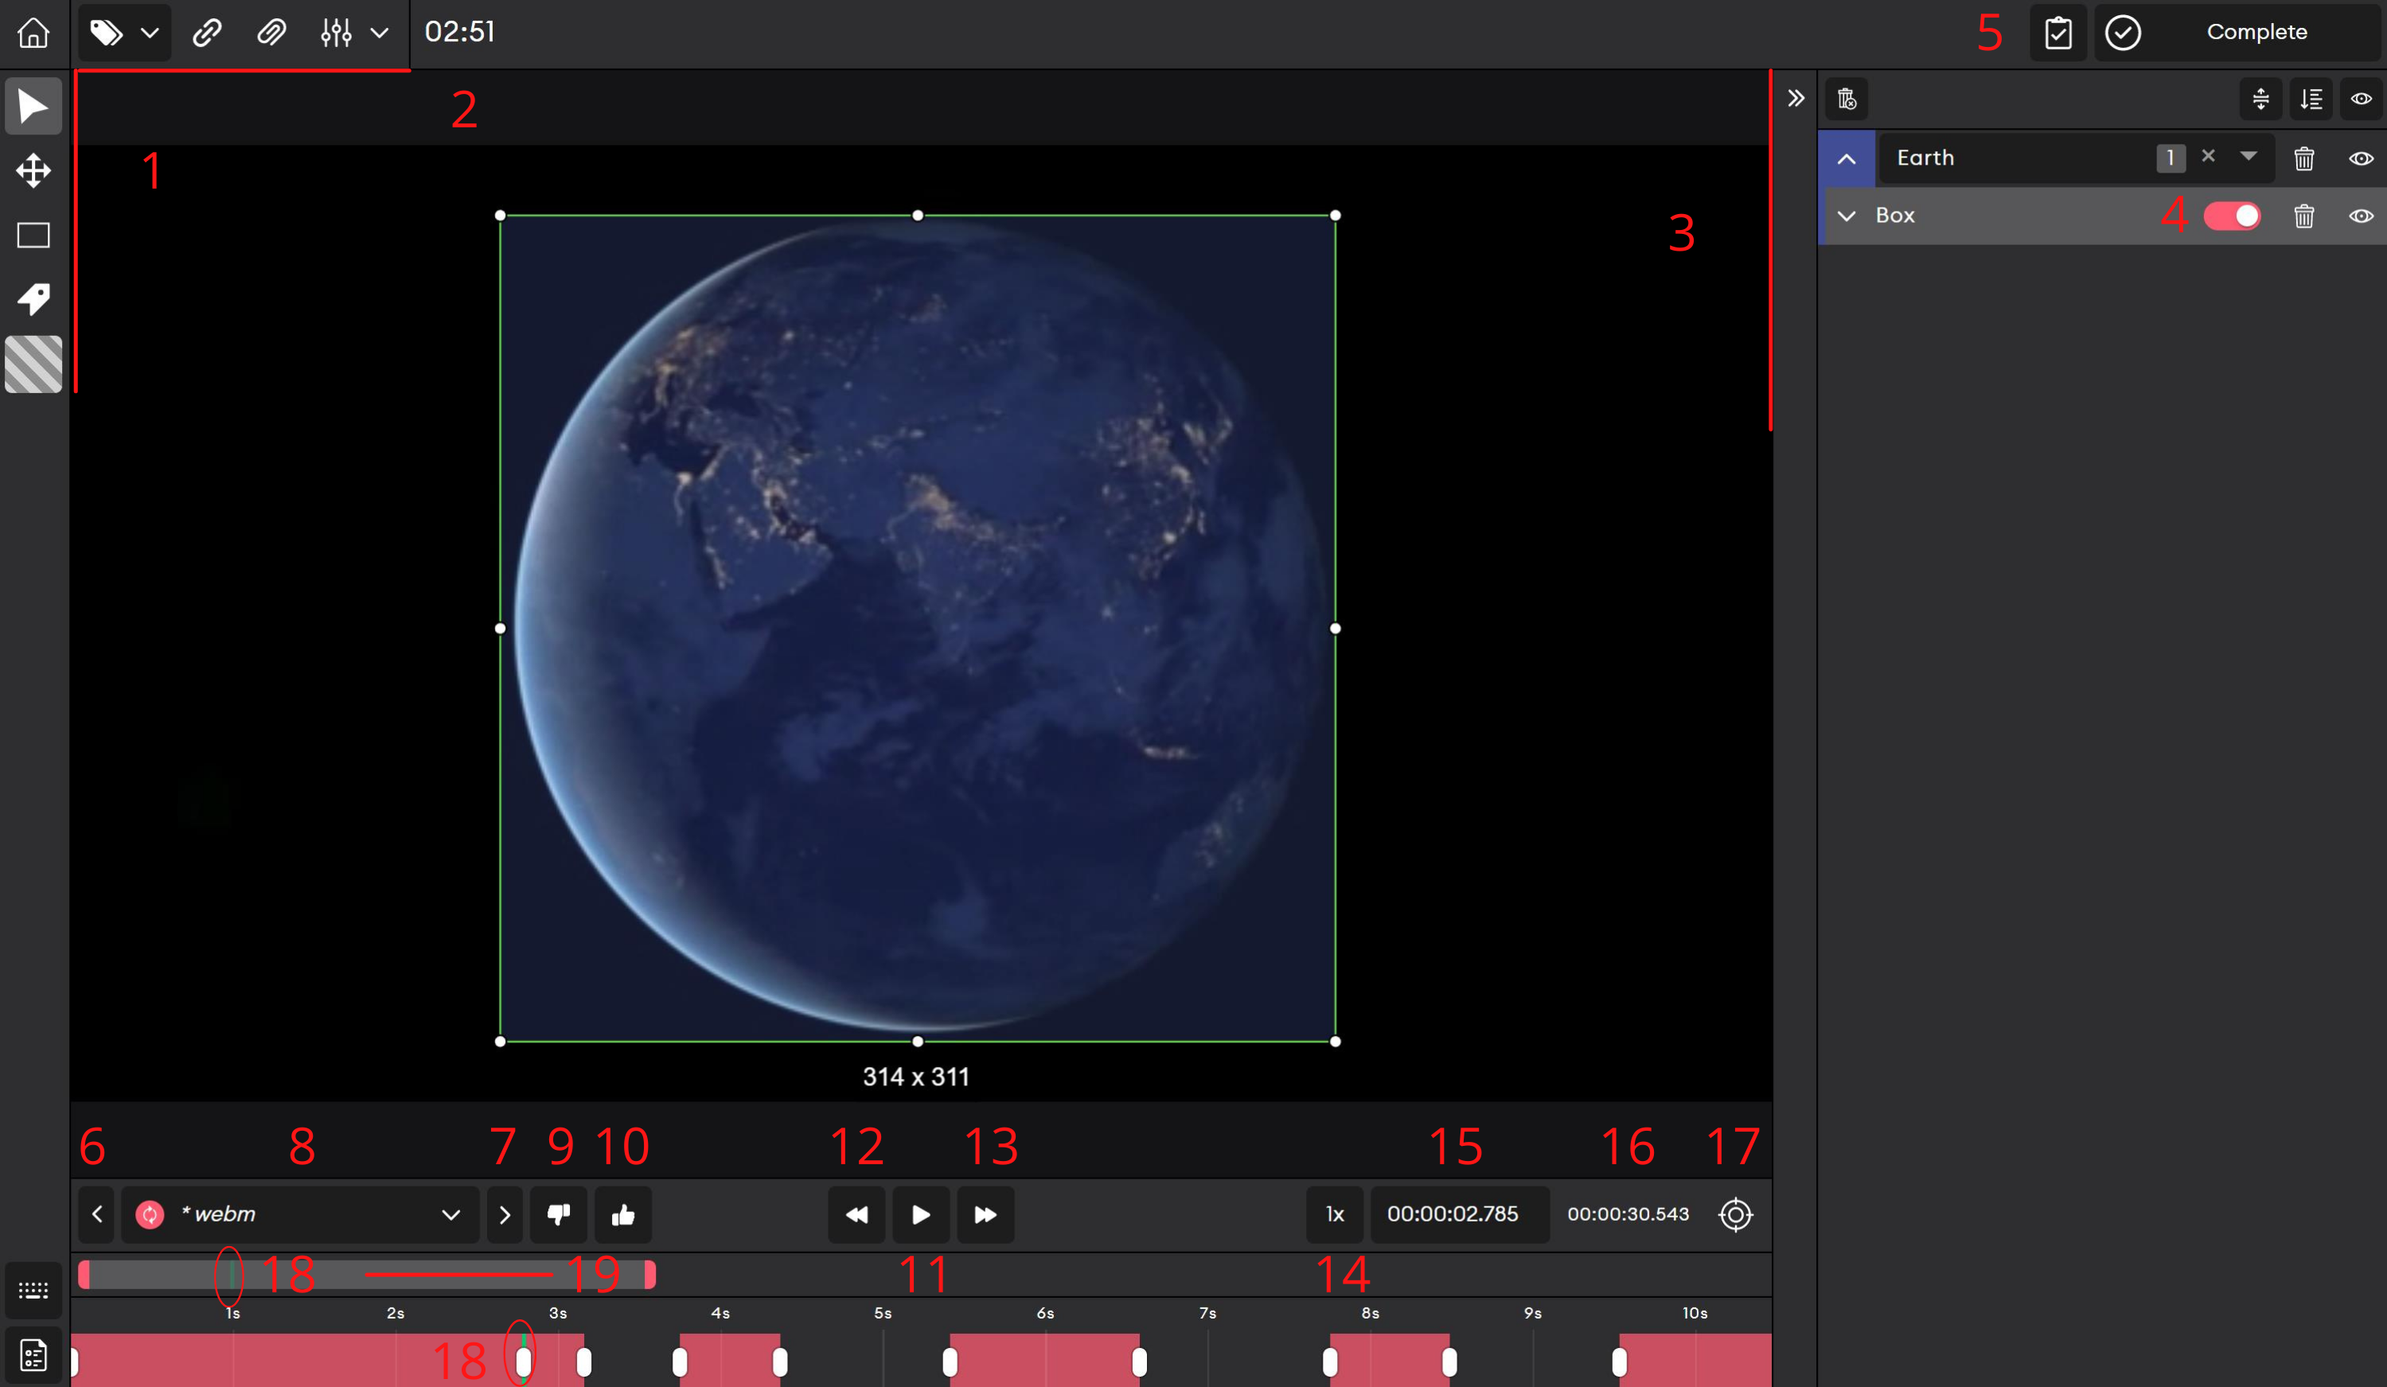Click the rewind button
Viewport: 2387px width, 1387px height.
click(856, 1214)
